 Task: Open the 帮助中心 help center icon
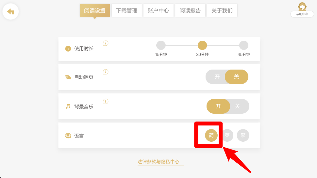pos(302,10)
